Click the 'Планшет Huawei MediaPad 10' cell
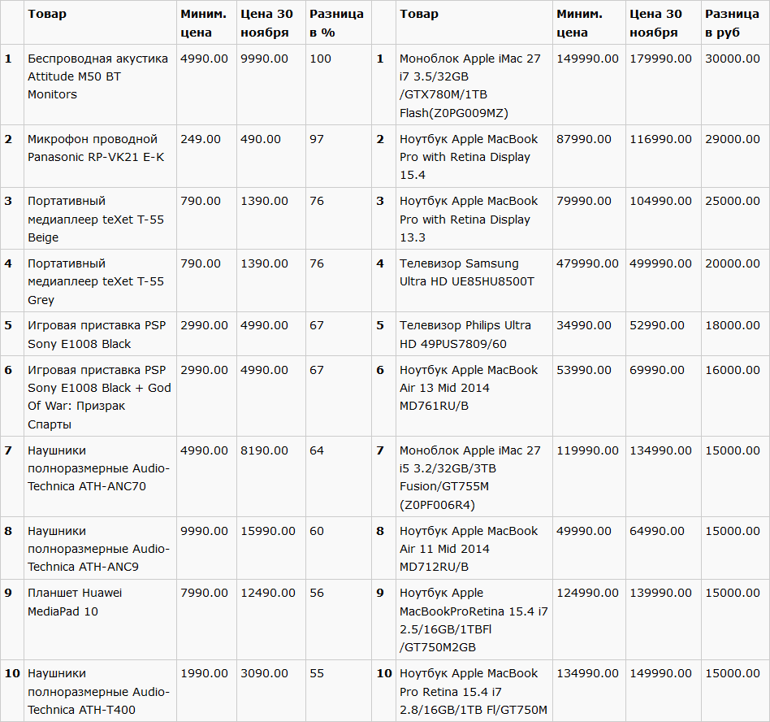The width and height of the screenshot is (770, 722). 100,620
